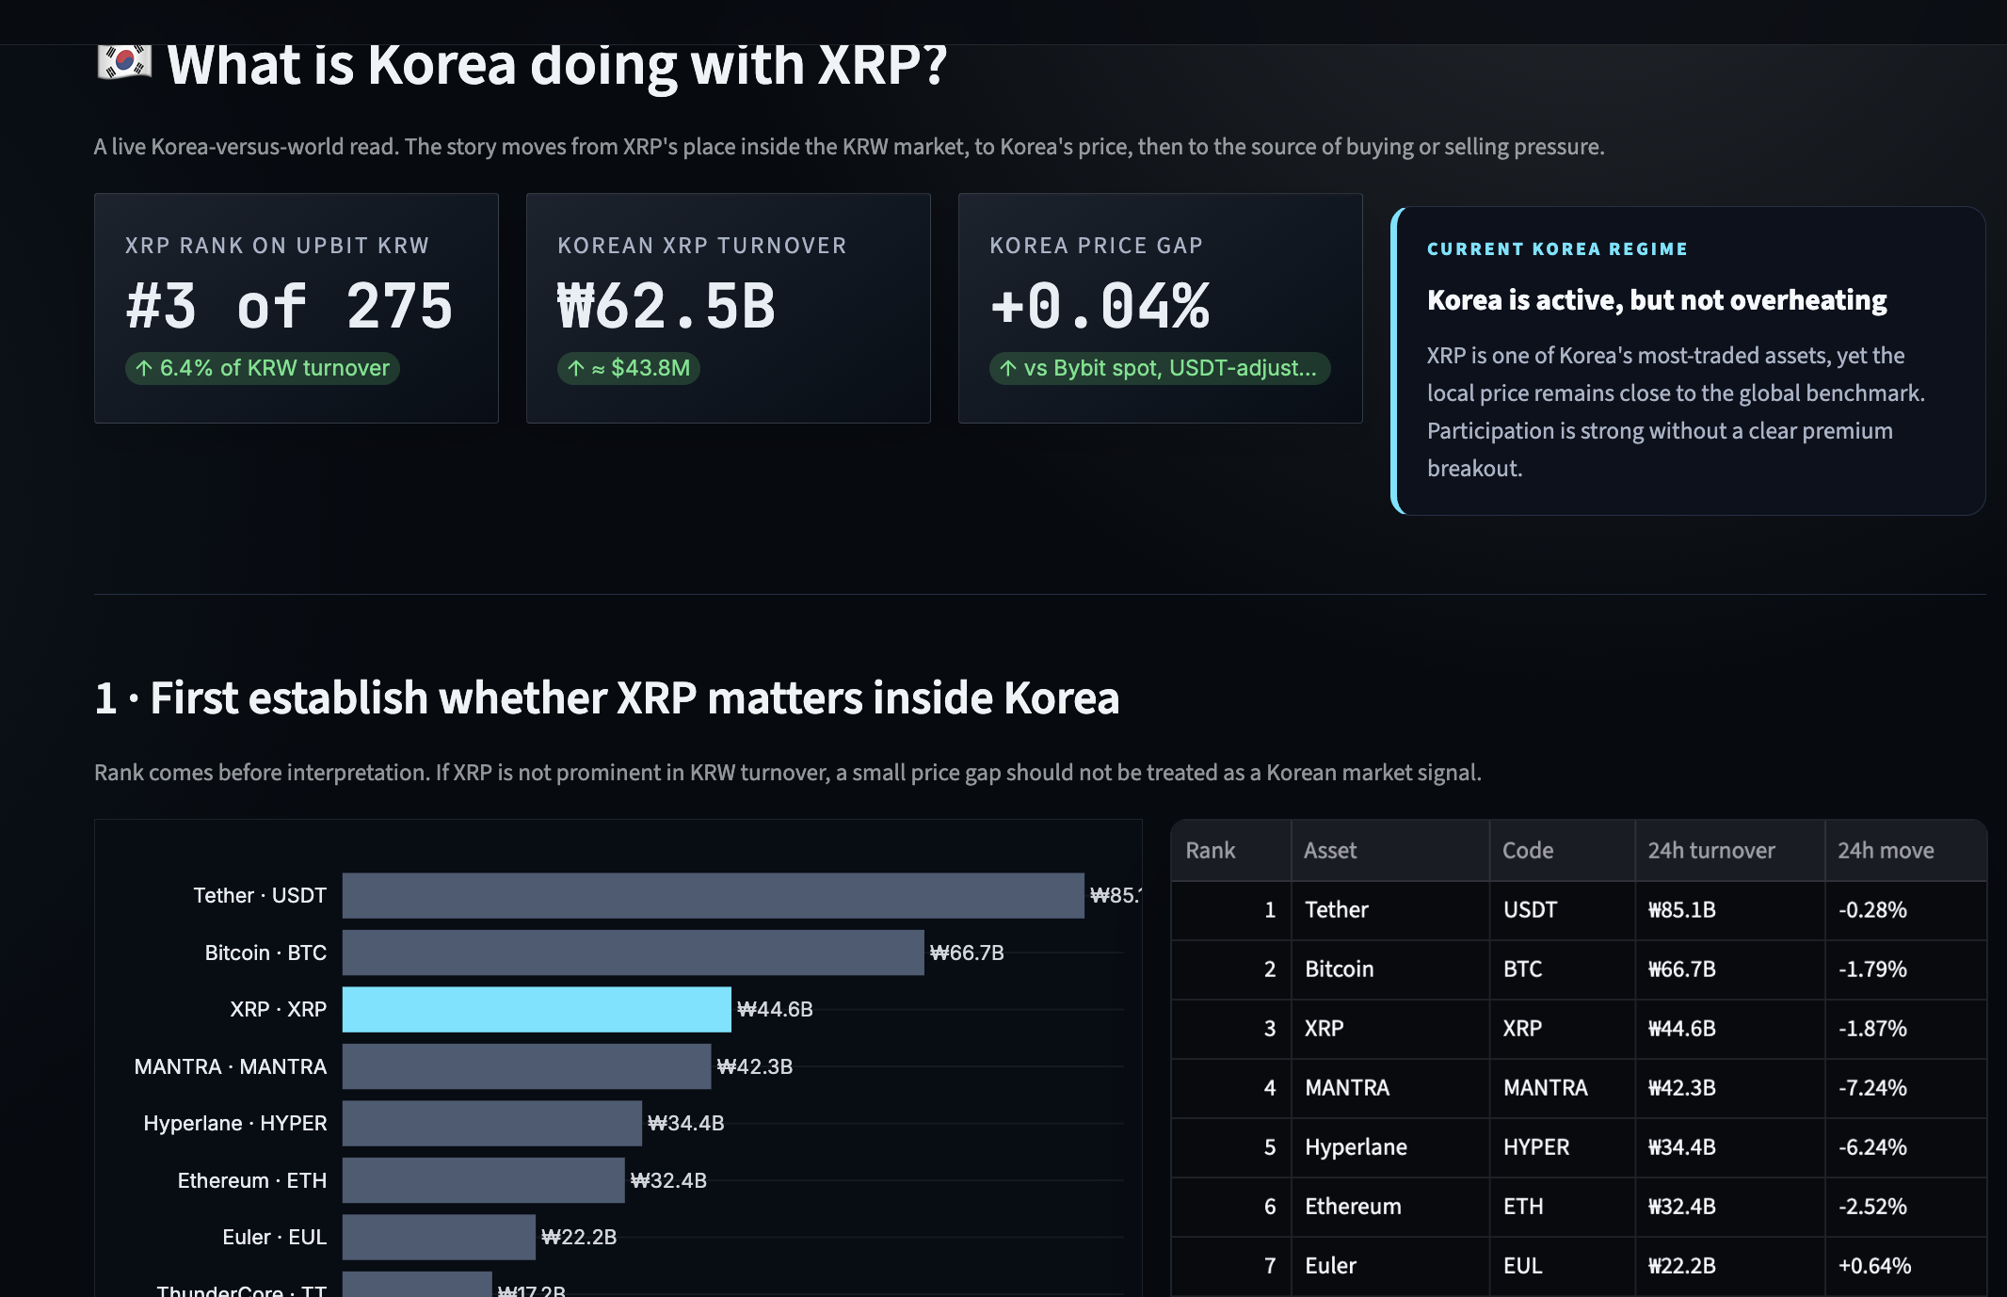Screen dimensions: 2007x1297
Task: Sort by the 24h turnover column header
Action: pyautogui.click(x=1729, y=851)
